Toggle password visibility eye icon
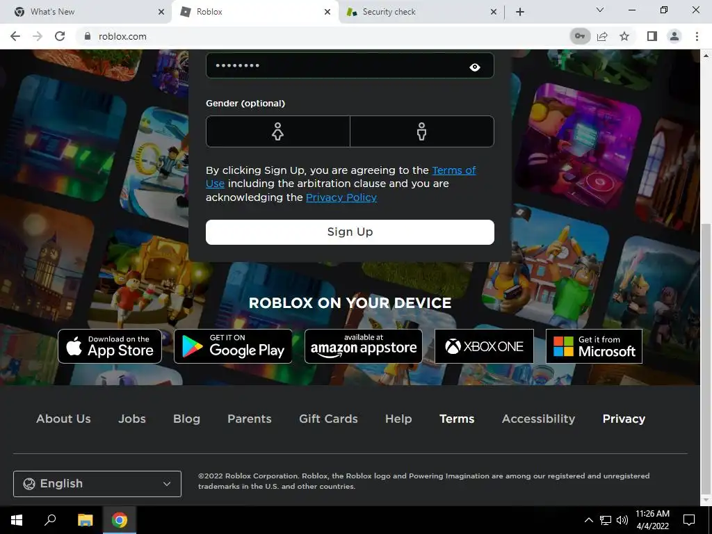Viewport: 712px width, 534px height. coord(474,67)
